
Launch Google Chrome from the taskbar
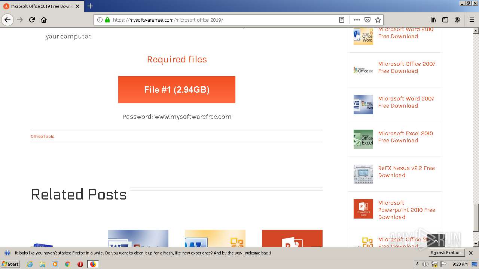click(x=67, y=264)
